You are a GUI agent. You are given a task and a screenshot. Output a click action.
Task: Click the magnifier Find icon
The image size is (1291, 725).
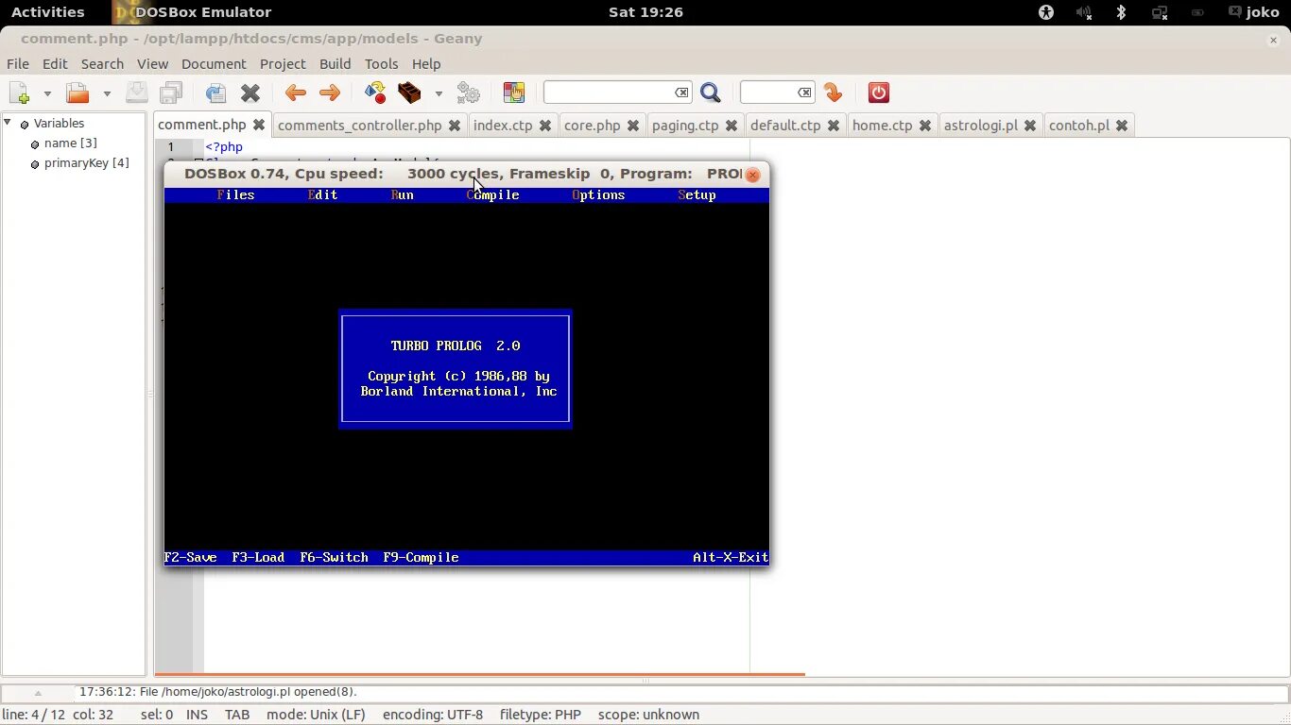point(711,93)
